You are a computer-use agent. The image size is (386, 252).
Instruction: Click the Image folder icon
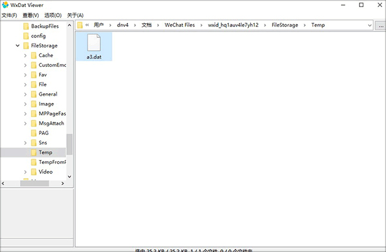coord(33,104)
